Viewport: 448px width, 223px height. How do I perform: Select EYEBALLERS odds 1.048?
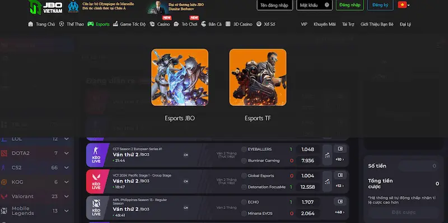(x=307, y=149)
